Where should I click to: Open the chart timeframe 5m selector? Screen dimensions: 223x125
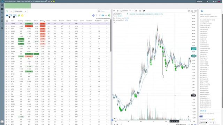pyautogui.click(x=114, y=11)
